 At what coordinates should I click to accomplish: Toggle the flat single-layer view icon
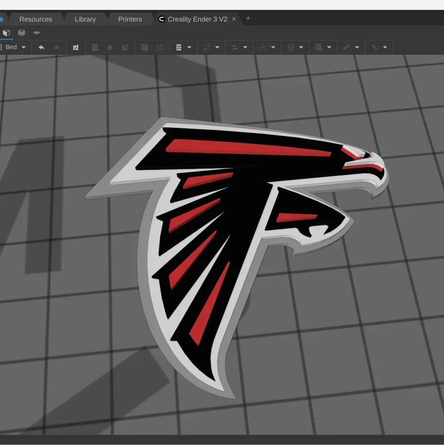tap(37, 33)
